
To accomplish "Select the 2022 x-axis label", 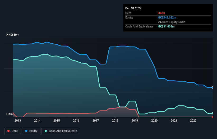I will tap(193, 121).
